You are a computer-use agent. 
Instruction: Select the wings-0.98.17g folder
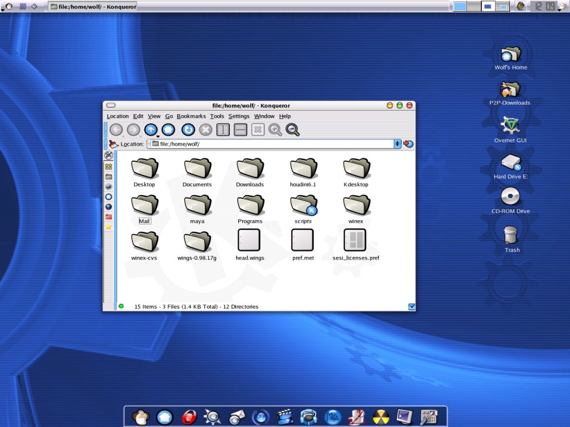pos(197,246)
